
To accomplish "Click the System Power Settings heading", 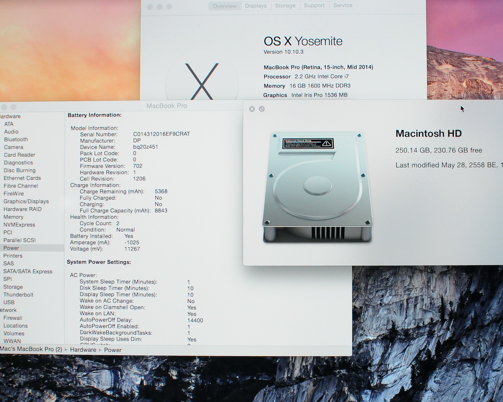I will point(99,262).
